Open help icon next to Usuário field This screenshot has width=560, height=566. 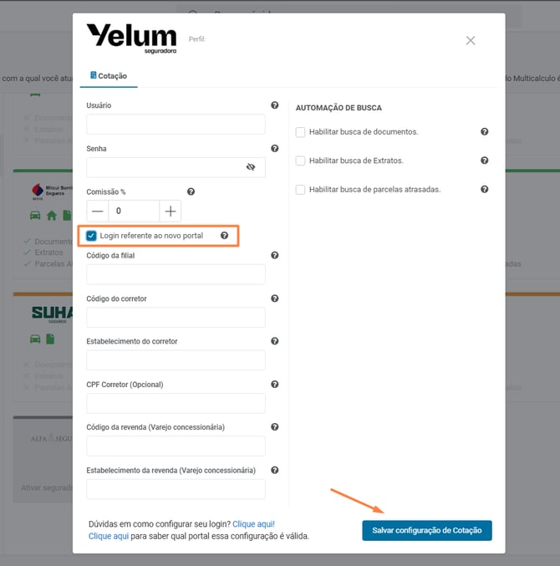click(x=275, y=105)
